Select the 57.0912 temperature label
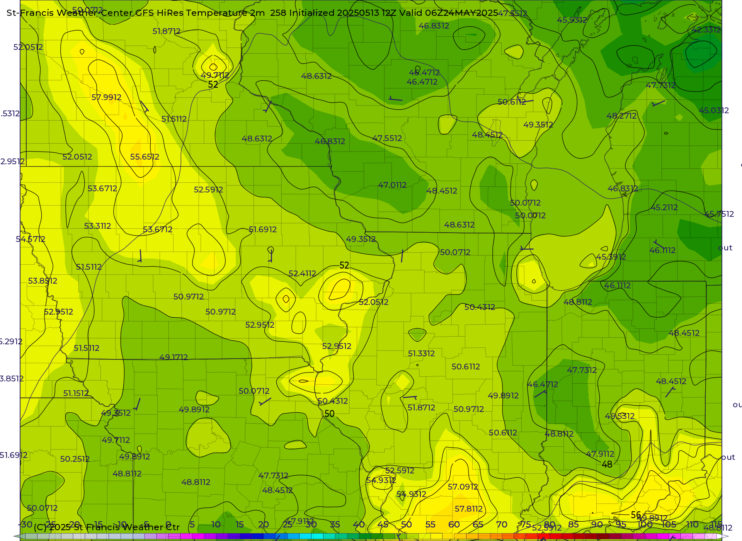Image resolution: width=742 pixels, height=541 pixels. tap(463, 487)
